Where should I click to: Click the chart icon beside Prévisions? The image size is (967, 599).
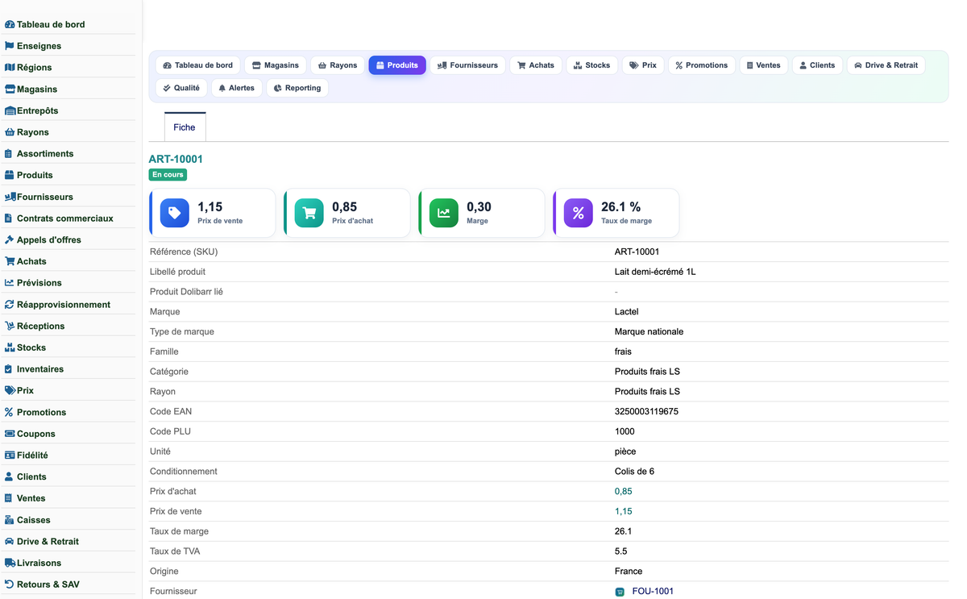[10, 283]
